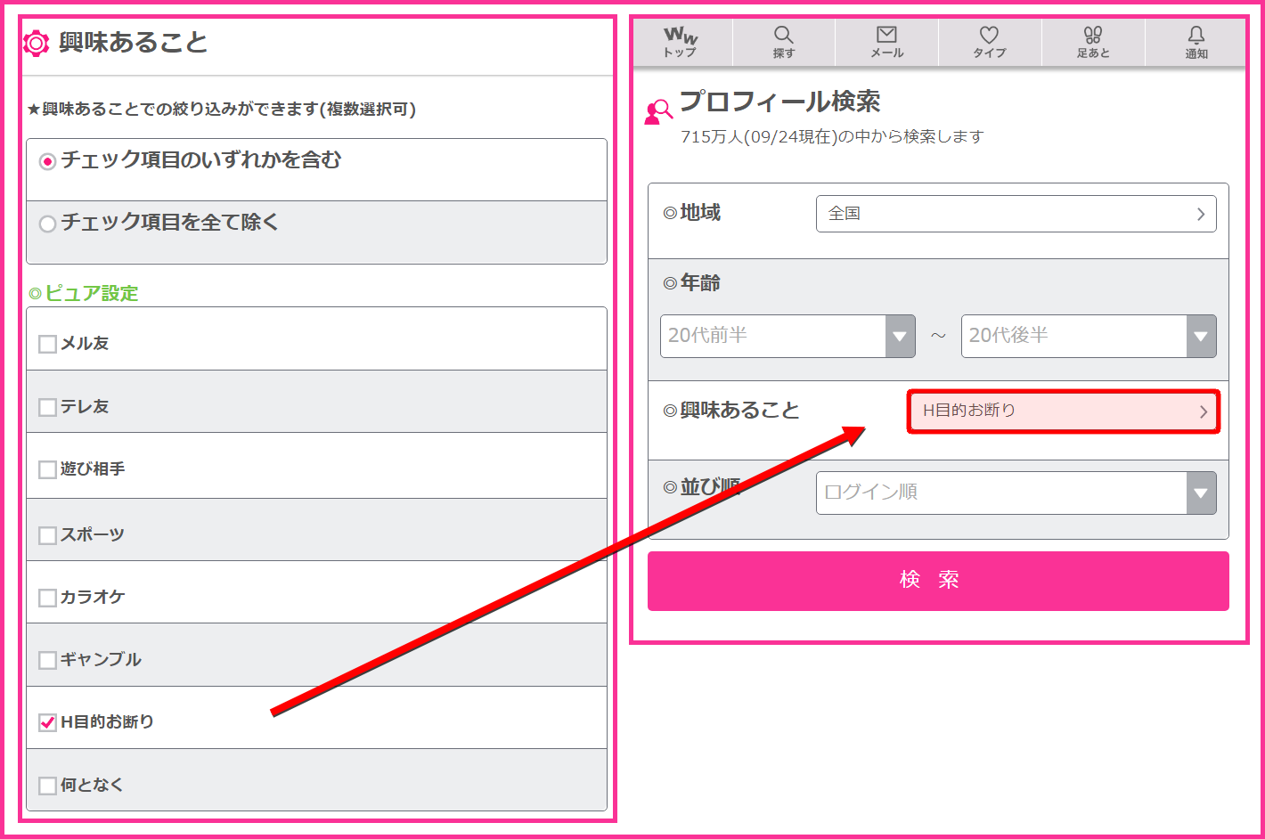Check the 遊び相手 checkbox

48,469
